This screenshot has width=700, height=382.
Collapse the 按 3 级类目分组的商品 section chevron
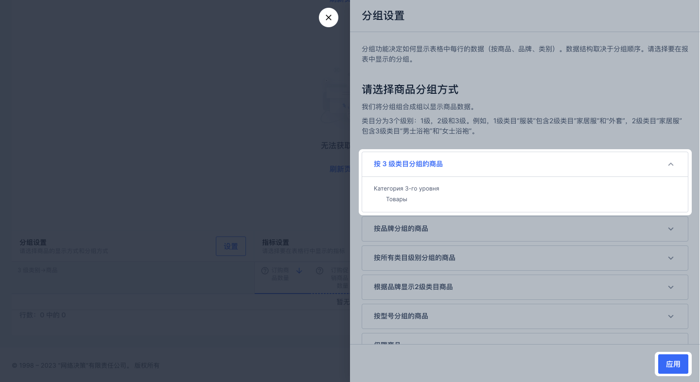(671, 164)
